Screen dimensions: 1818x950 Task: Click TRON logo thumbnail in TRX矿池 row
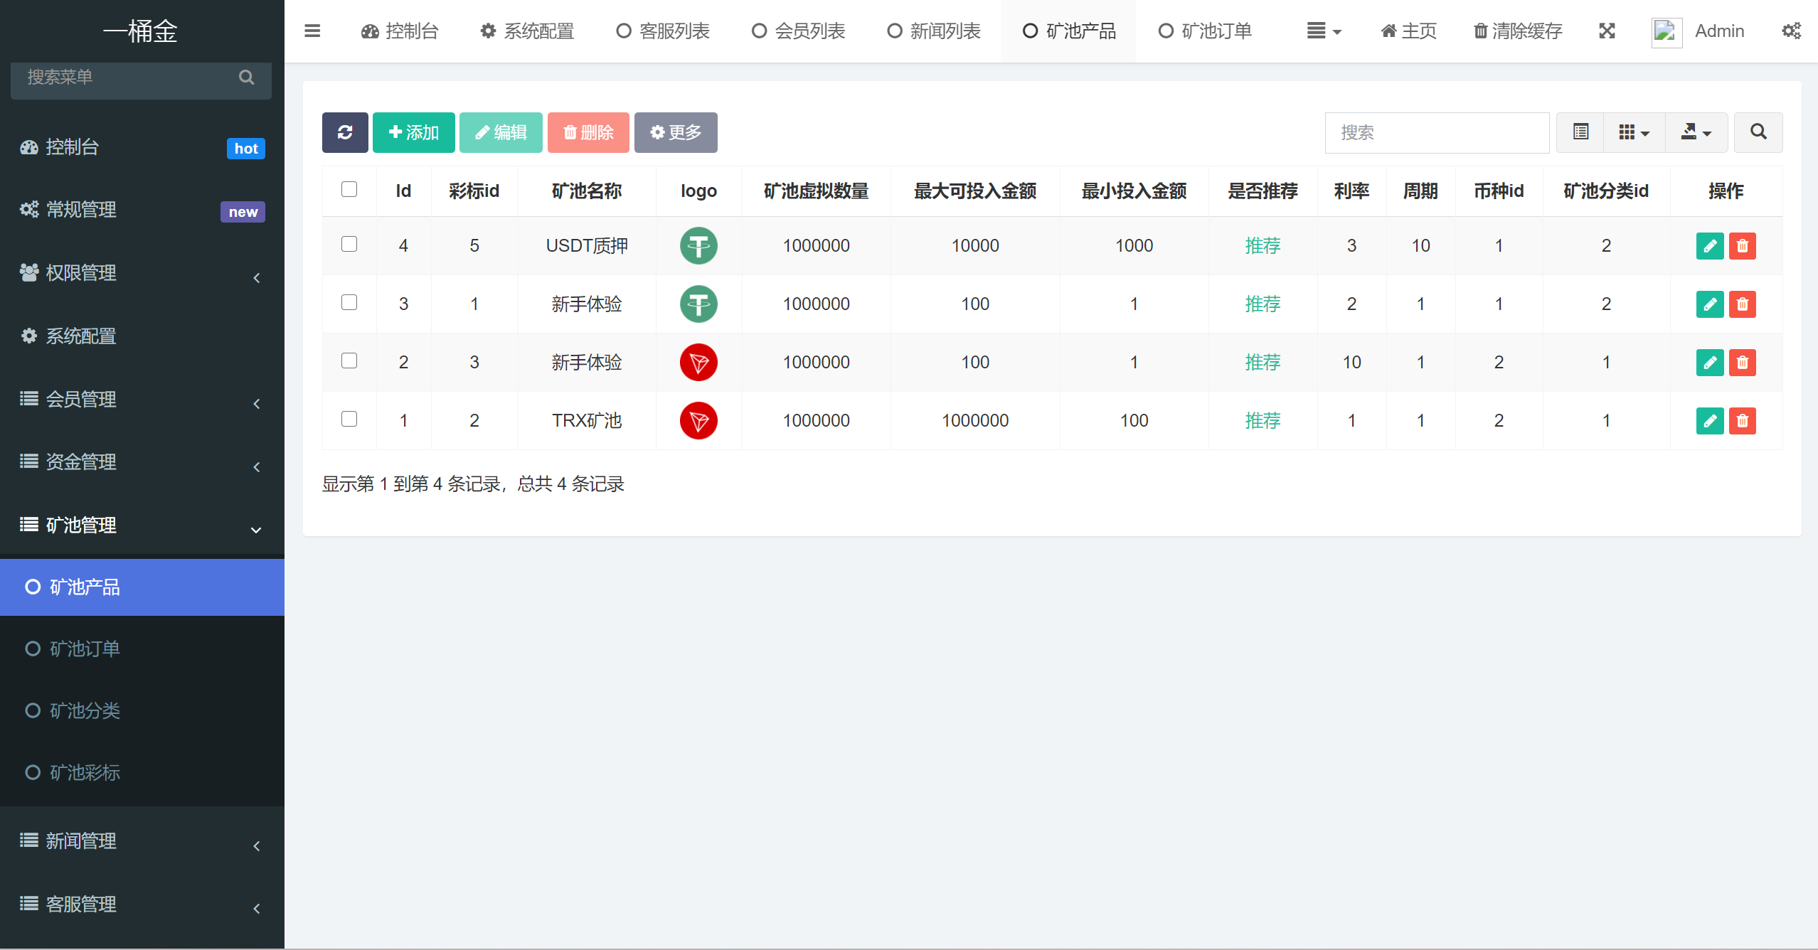click(x=698, y=421)
